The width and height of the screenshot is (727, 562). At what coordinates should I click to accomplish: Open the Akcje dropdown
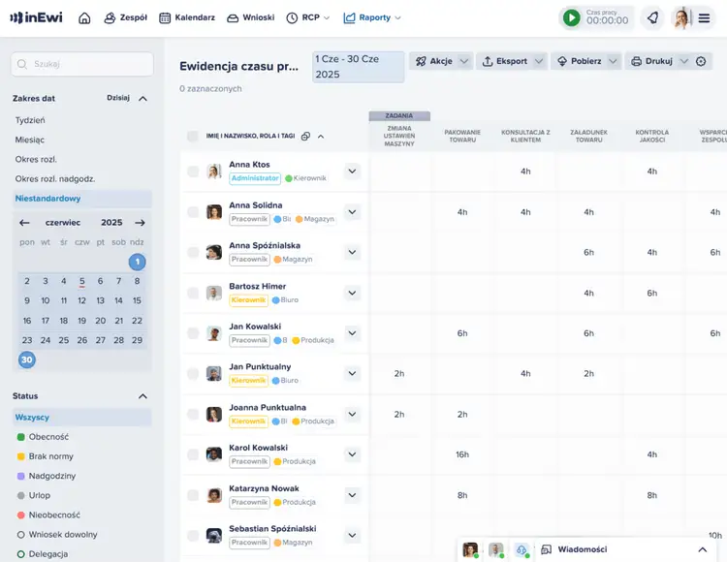[441, 61]
